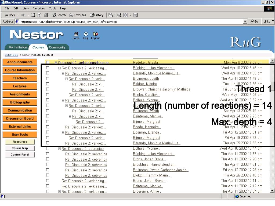275x206 pixels.
Task: Click the Discuss toolbar icon right of Print
Action: (125, 15)
